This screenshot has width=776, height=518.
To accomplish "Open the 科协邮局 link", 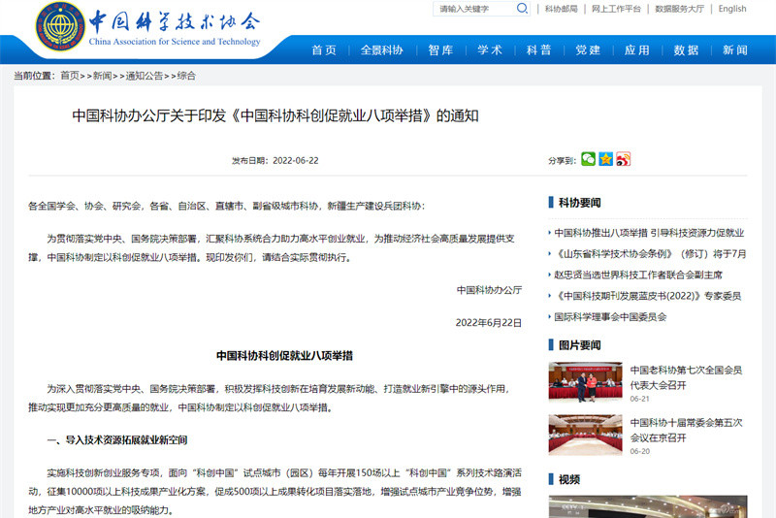I will 562,9.
